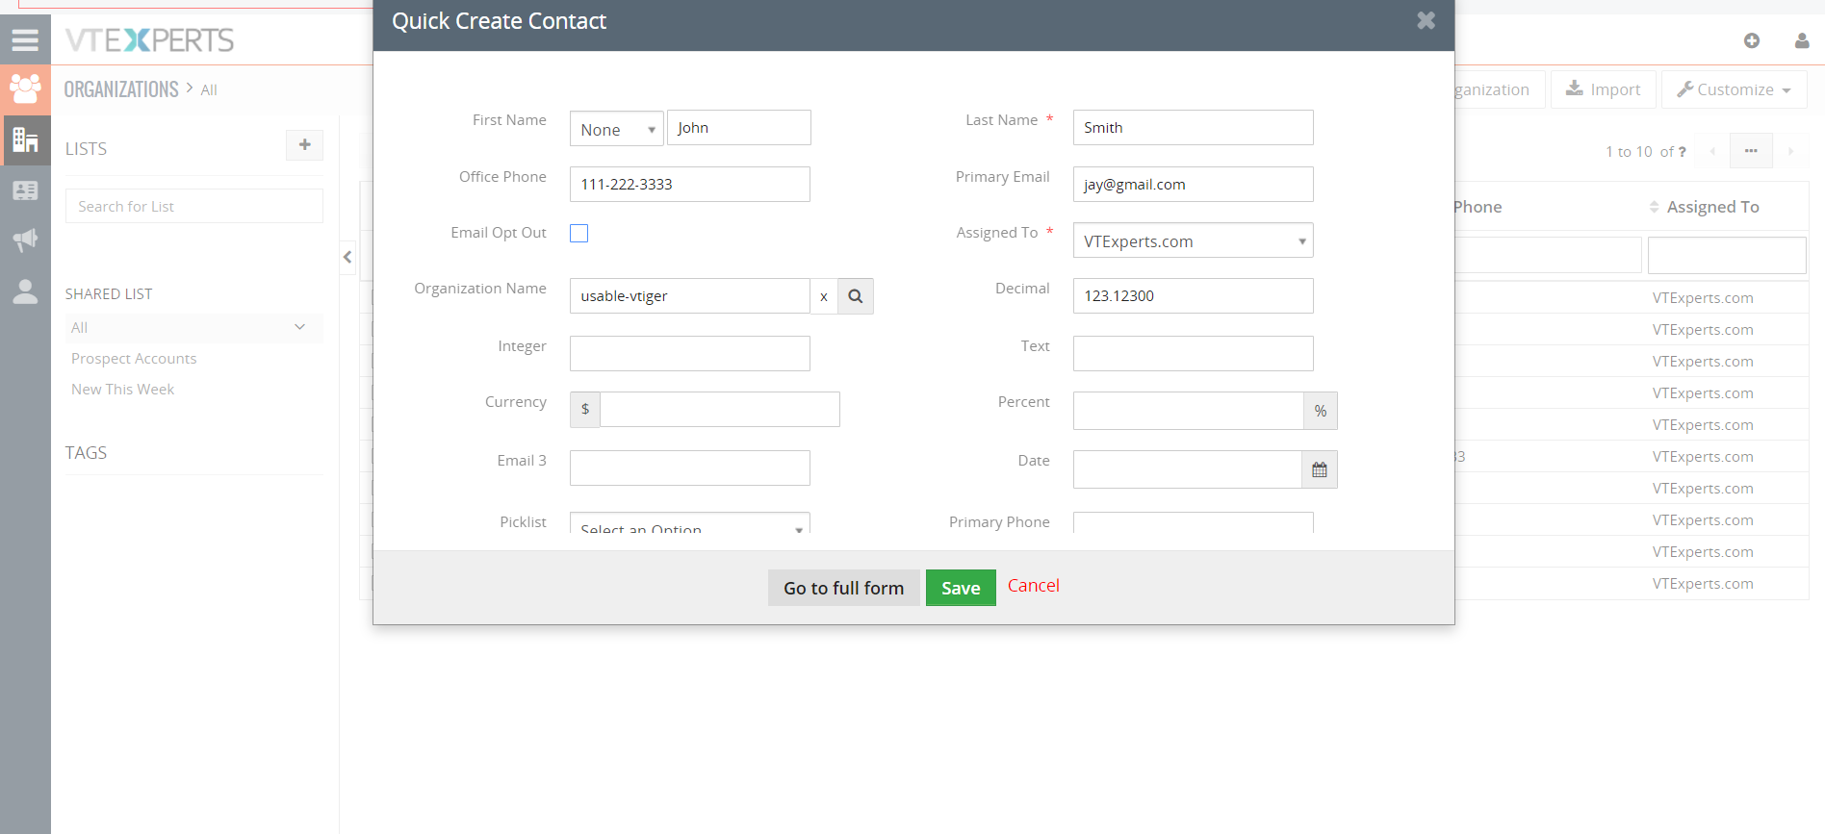Click the Currency dollar sign addon

pyautogui.click(x=585, y=409)
